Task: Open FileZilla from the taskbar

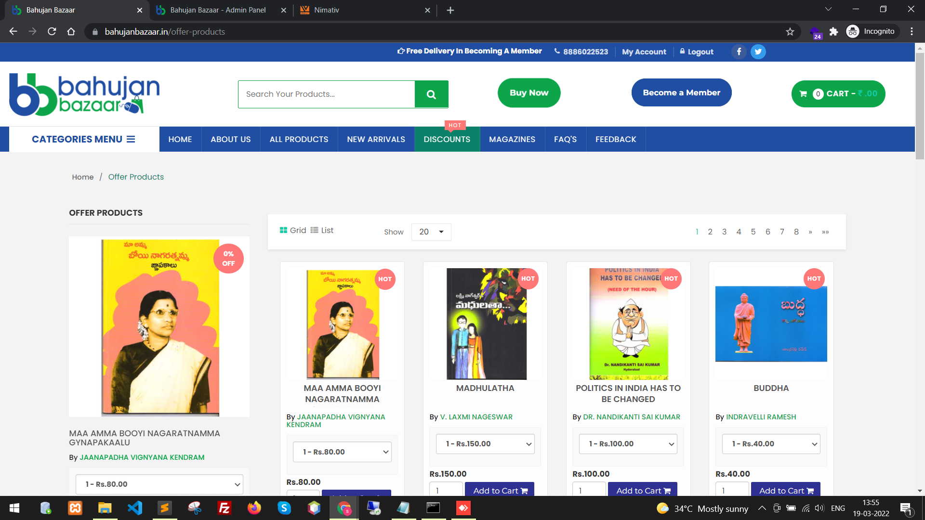Action: coord(225,508)
